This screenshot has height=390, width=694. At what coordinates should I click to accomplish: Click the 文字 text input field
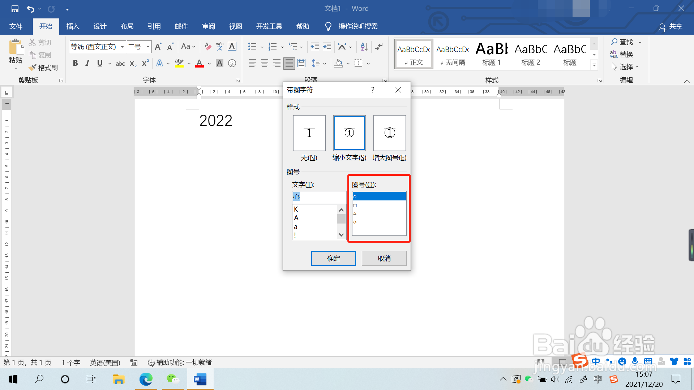point(319,197)
